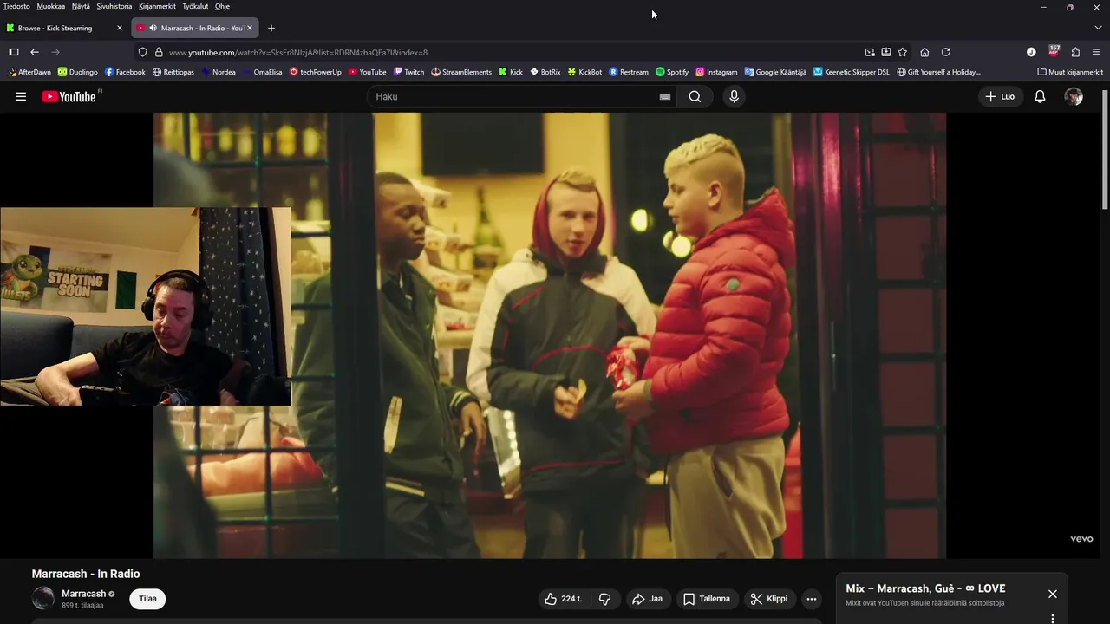
Task: Close the Marracash - In Radio tab
Action: coord(250,28)
